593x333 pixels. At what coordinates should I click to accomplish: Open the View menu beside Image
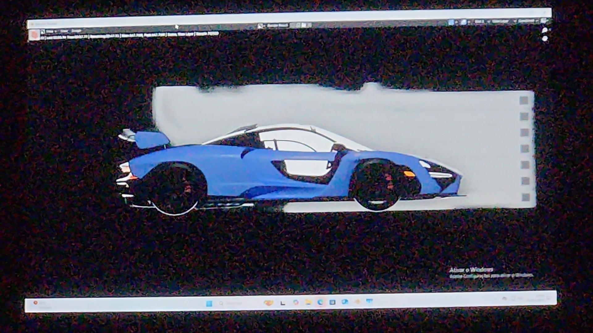pyautogui.click(x=64, y=31)
